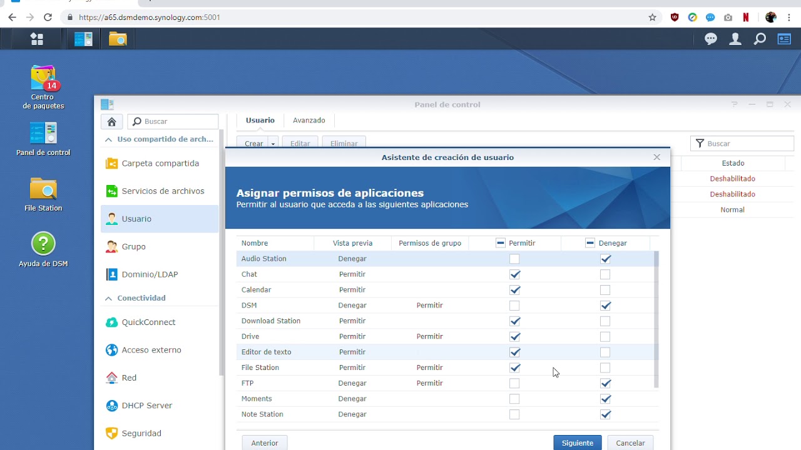This screenshot has height=450, width=801.
Task: Open the DSM search magnifier icon
Action: [760, 39]
